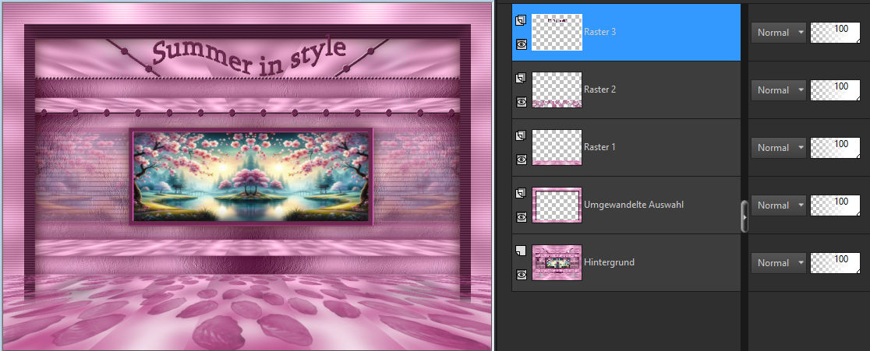The width and height of the screenshot is (870, 351).
Task: Open the blend mode dropdown for Raster 1
Action: (x=779, y=148)
